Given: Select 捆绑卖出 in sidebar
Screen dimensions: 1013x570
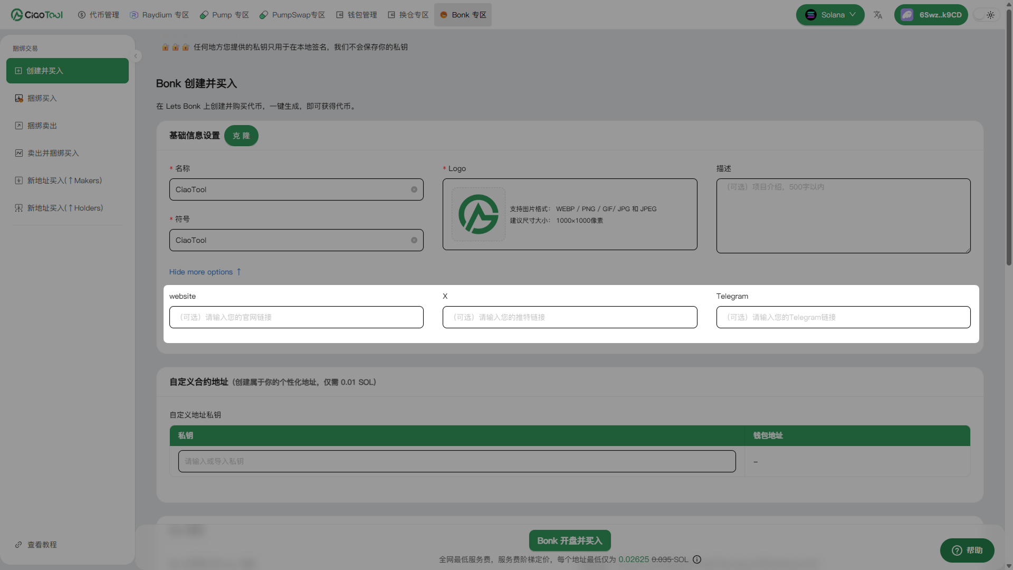Looking at the screenshot, I should coord(68,126).
